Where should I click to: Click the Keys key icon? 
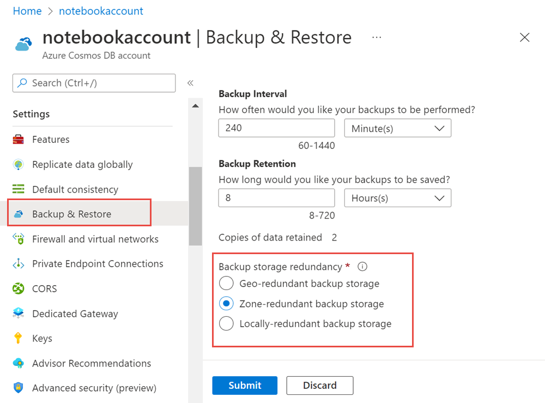click(x=19, y=339)
